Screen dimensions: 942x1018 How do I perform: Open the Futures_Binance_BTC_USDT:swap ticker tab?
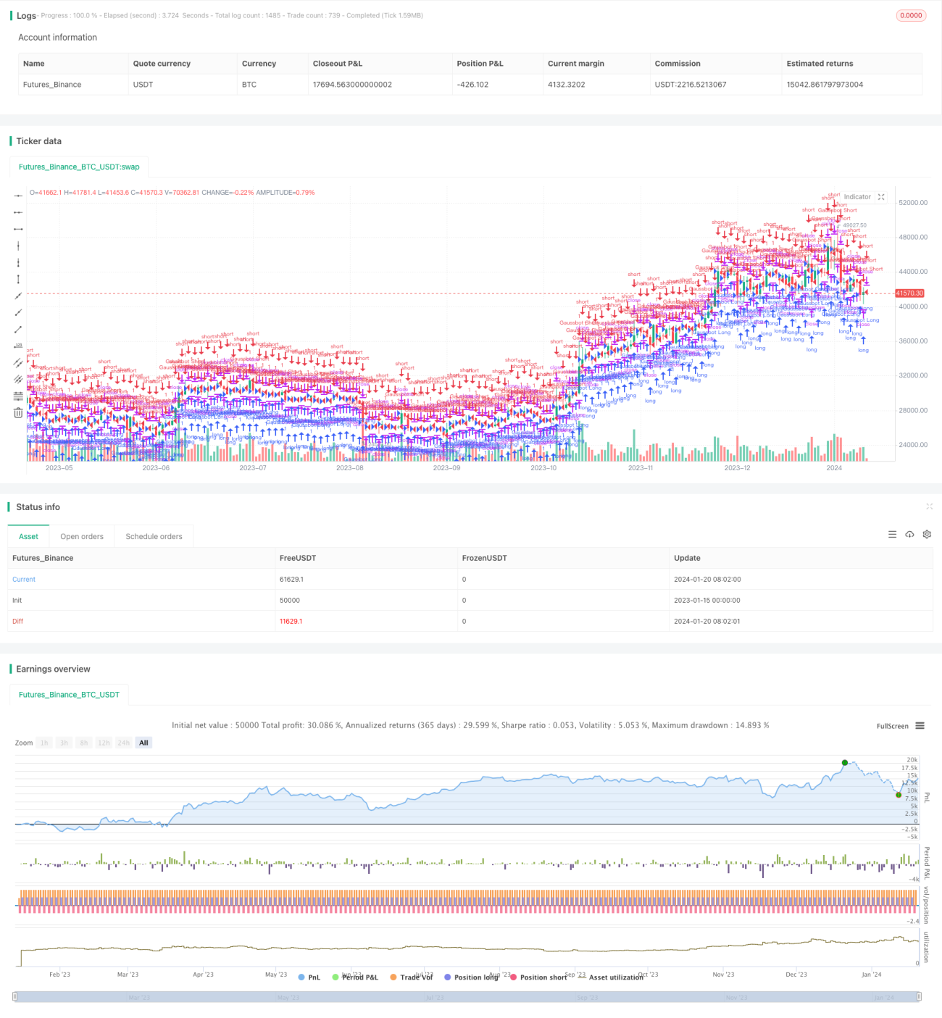click(79, 167)
